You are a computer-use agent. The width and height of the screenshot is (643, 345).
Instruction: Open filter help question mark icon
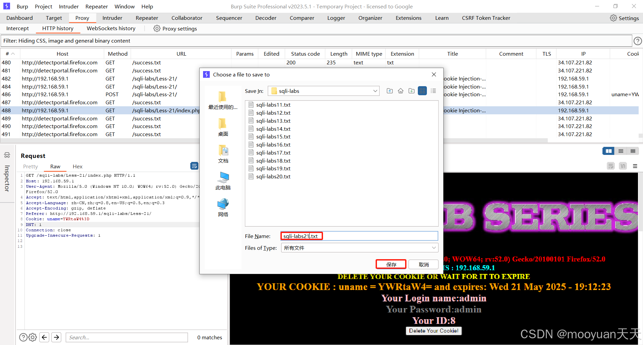(x=638, y=41)
